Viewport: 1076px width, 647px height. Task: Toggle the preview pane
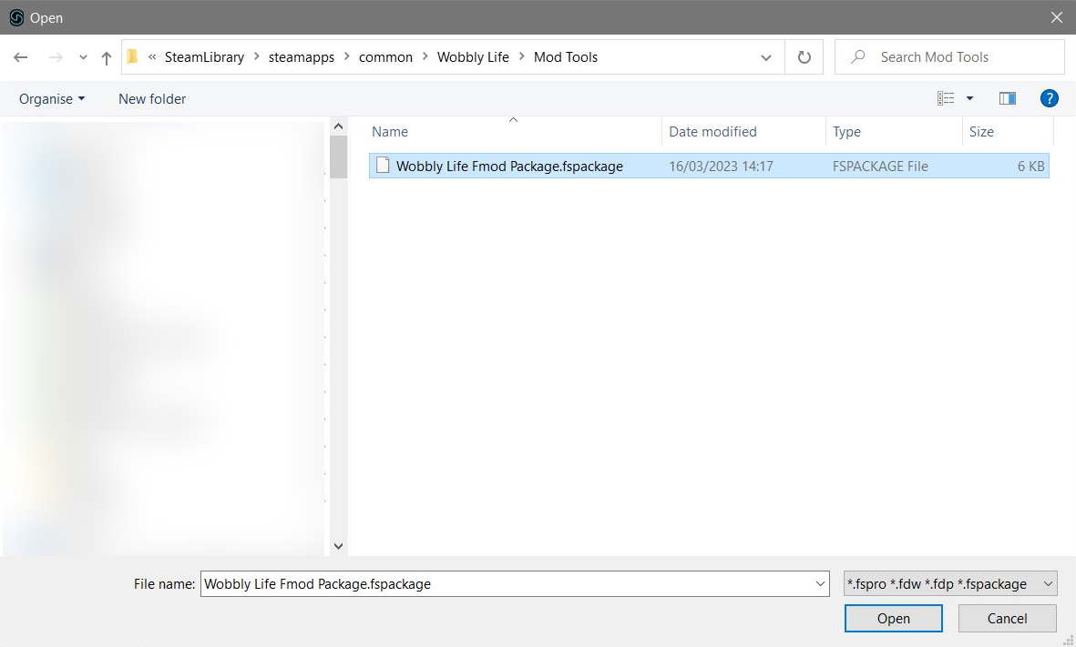pos(1007,97)
